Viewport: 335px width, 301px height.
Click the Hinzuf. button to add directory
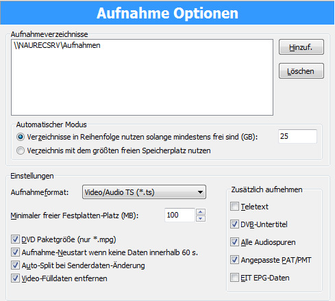click(301, 47)
